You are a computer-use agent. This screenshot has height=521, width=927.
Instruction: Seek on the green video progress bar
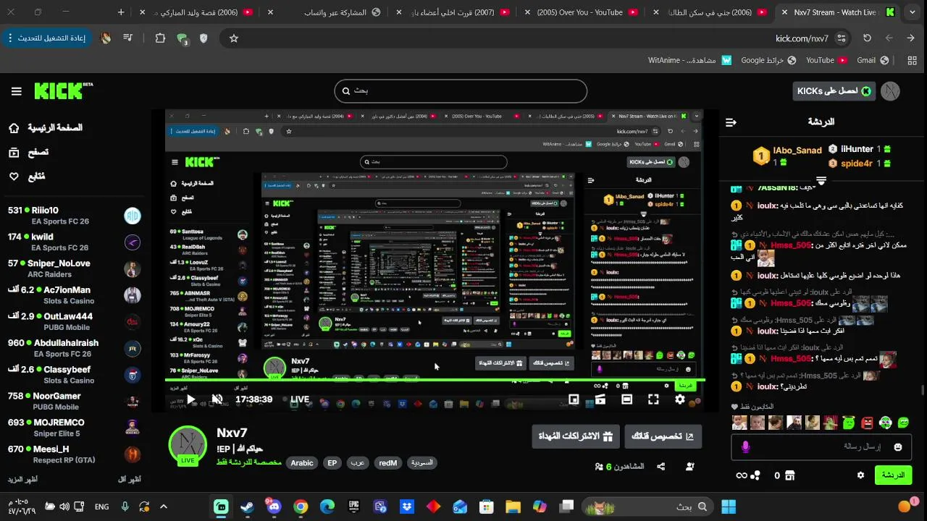click(435, 380)
